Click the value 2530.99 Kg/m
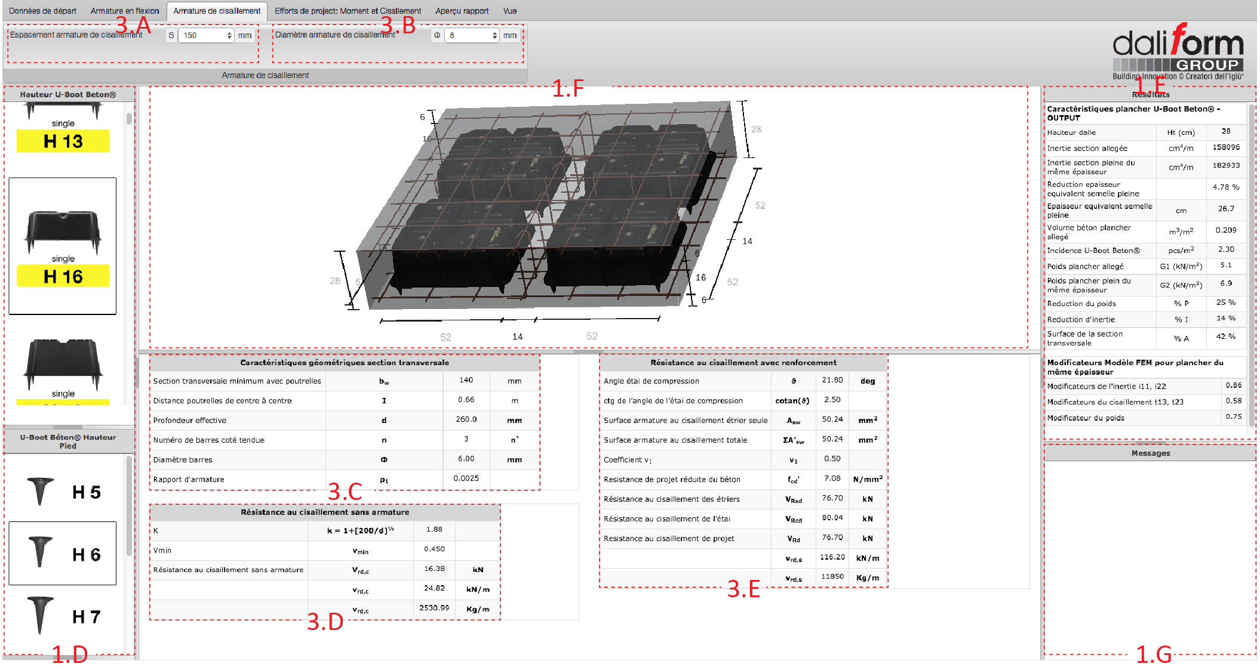Screen dimensions: 1260x670 click(434, 608)
